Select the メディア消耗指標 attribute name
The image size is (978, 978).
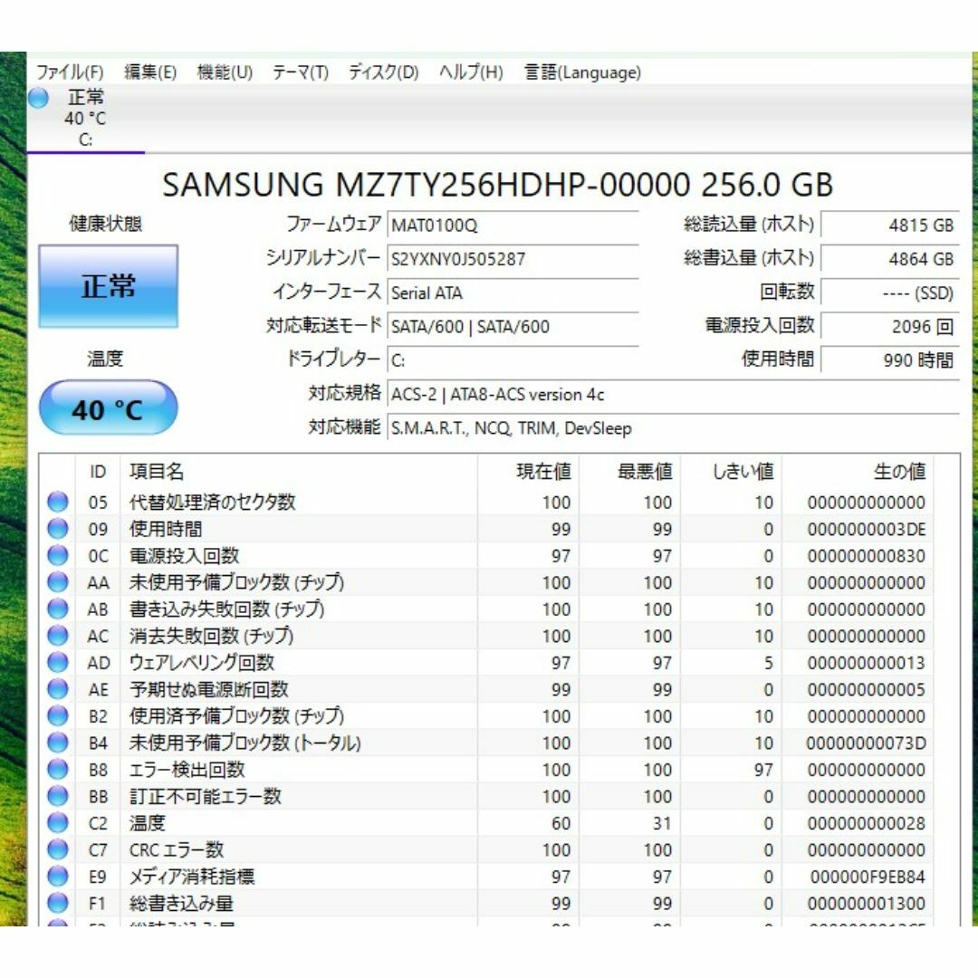[x=191, y=877]
